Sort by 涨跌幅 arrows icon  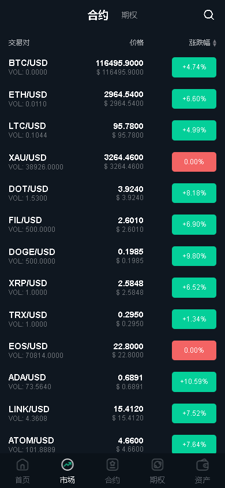[x=215, y=43]
